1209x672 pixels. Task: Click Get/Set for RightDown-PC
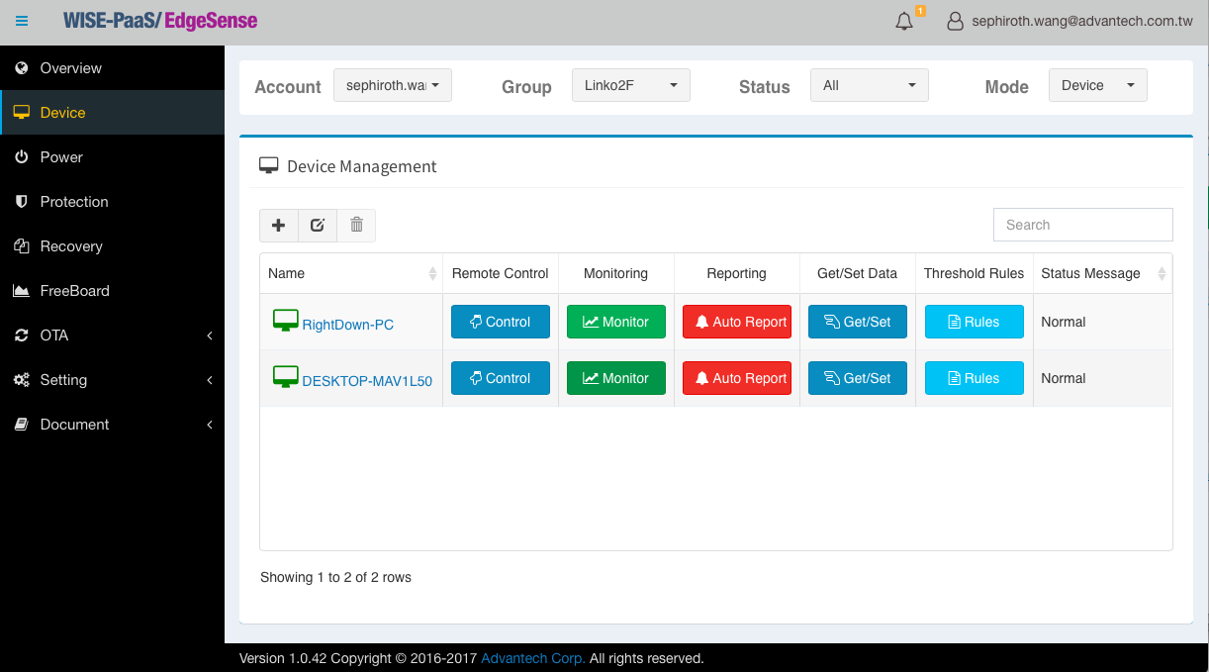(858, 322)
